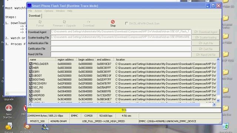Close the Smart Phone Flash Tool window
Image resolution: width=237 pixels, height=133 pixels.
point(218,6)
